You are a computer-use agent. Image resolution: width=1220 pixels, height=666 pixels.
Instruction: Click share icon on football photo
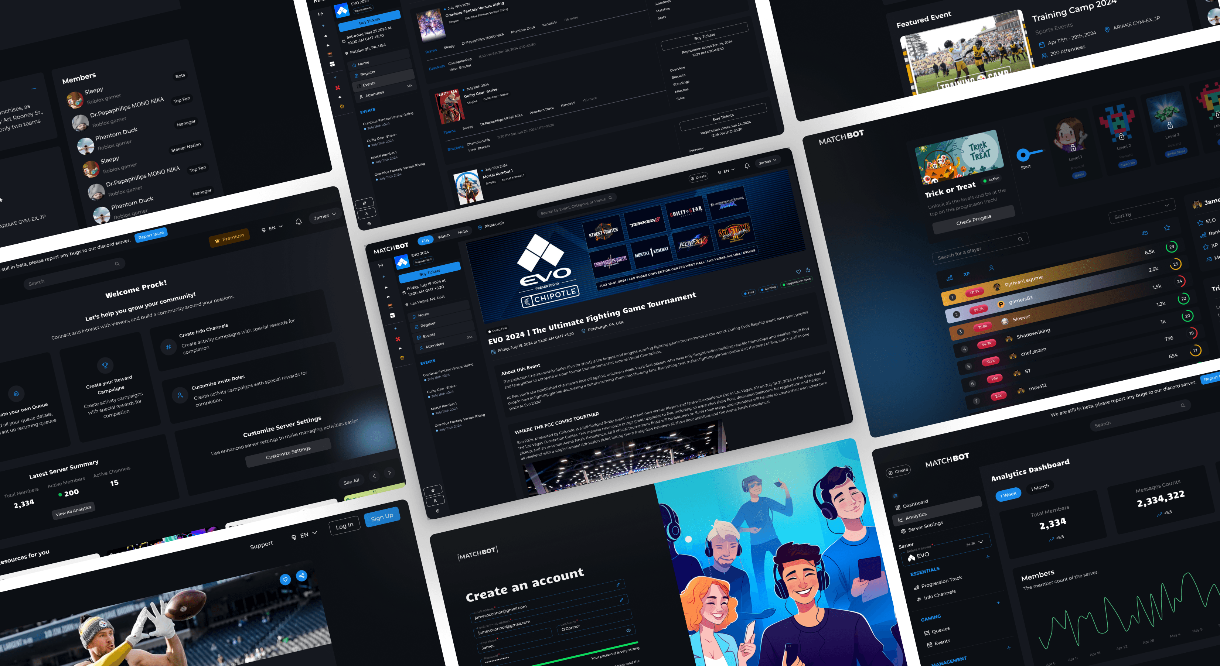pyautogui.click(x=301, y=576)
